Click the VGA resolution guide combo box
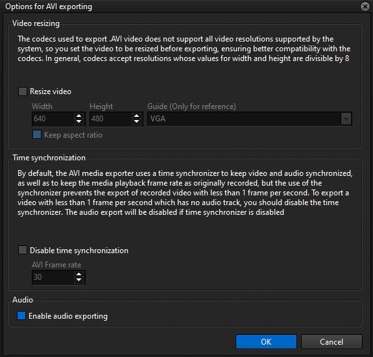373x357 pixels. (250, 119)
